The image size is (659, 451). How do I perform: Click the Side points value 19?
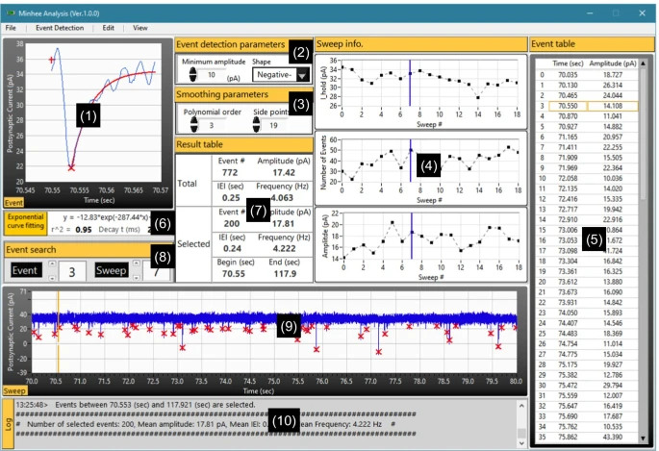point(273,125)
